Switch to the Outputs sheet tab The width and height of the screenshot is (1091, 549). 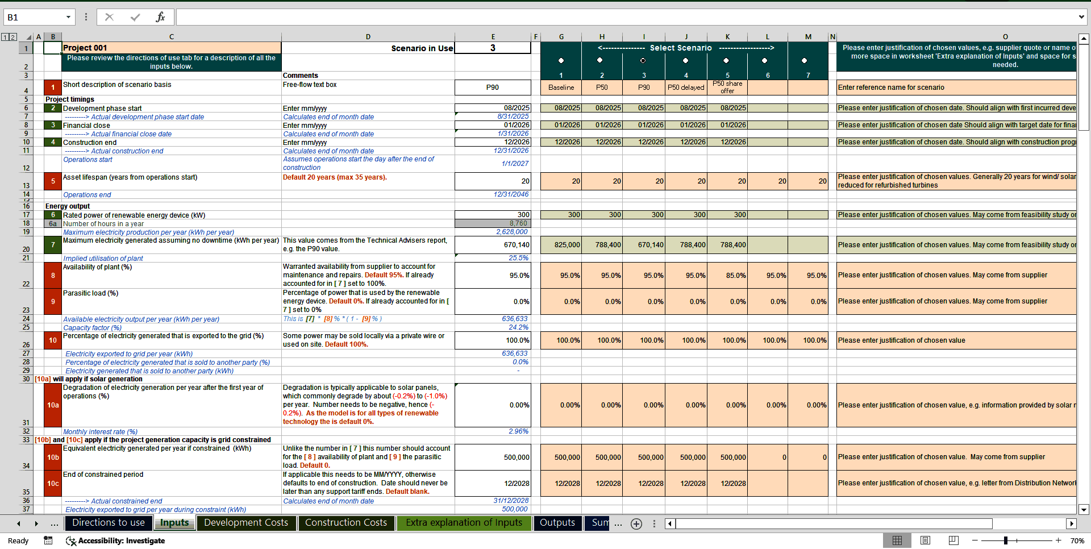tap(557, 523)
